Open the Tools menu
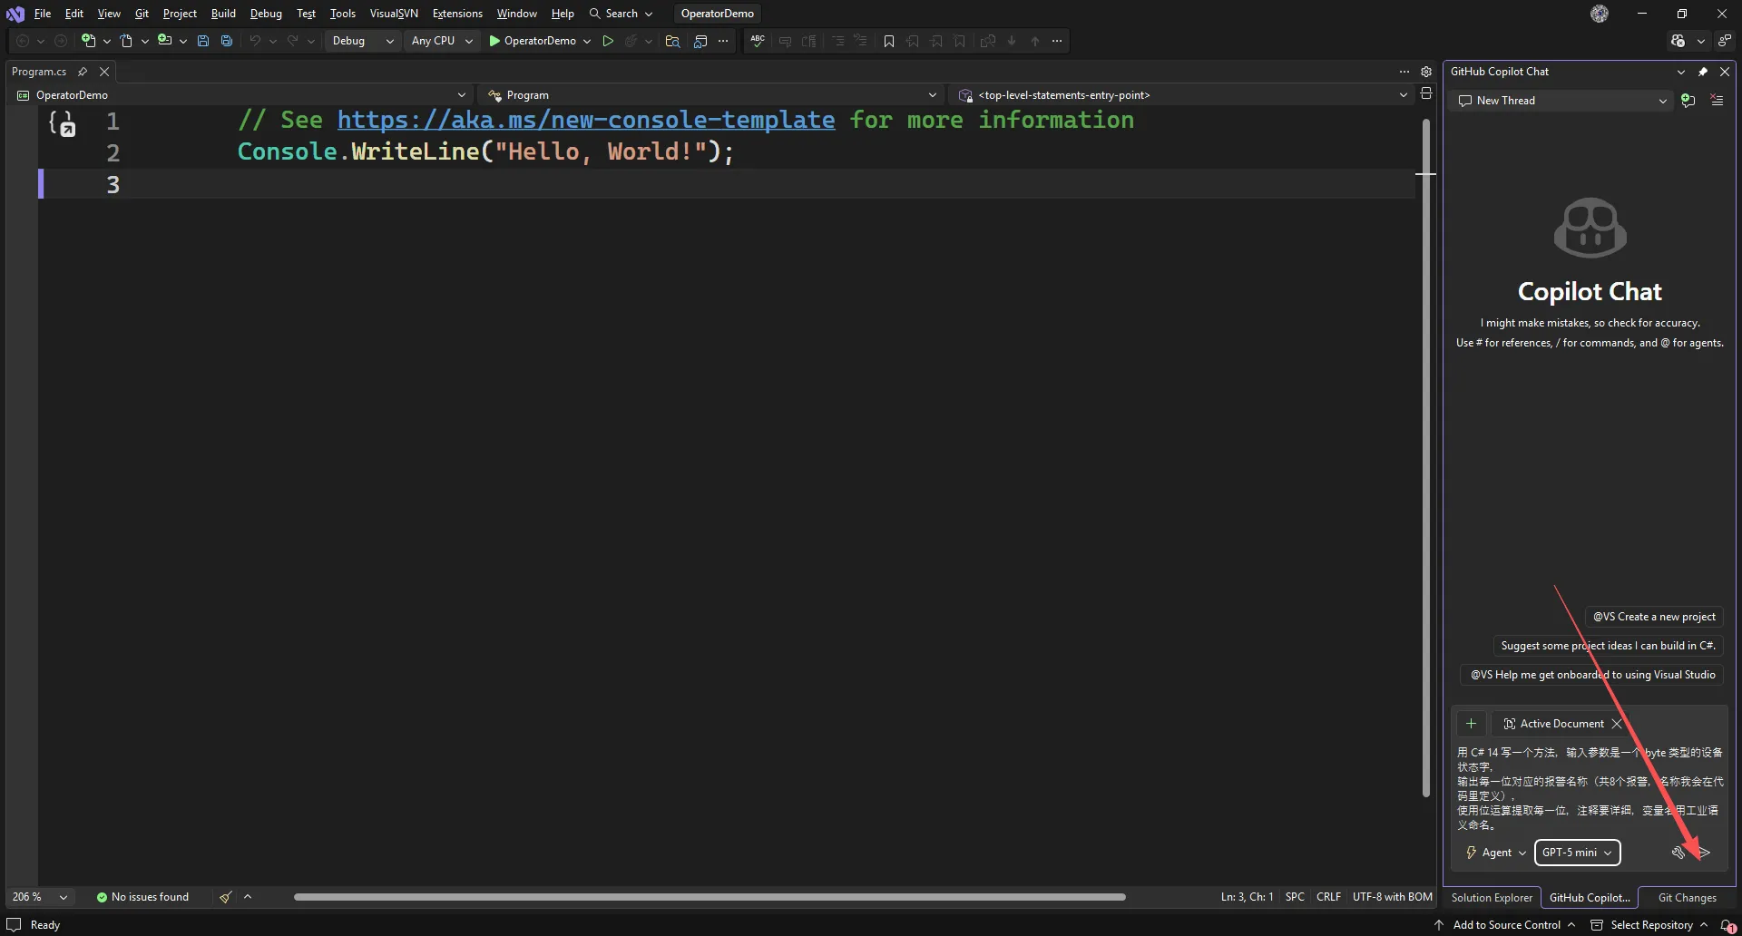 tap(342, 14)
